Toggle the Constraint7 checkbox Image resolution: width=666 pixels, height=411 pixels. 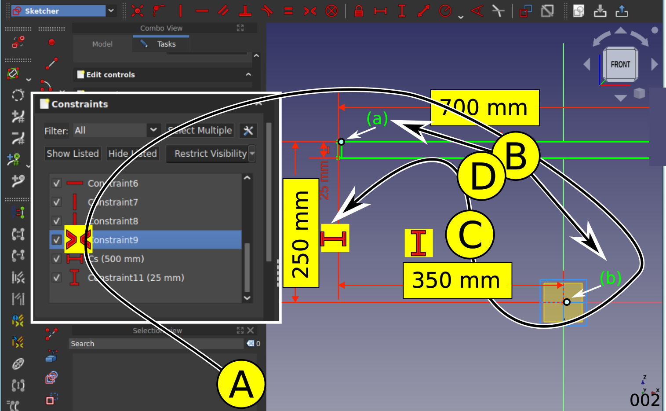click(56, 202)
